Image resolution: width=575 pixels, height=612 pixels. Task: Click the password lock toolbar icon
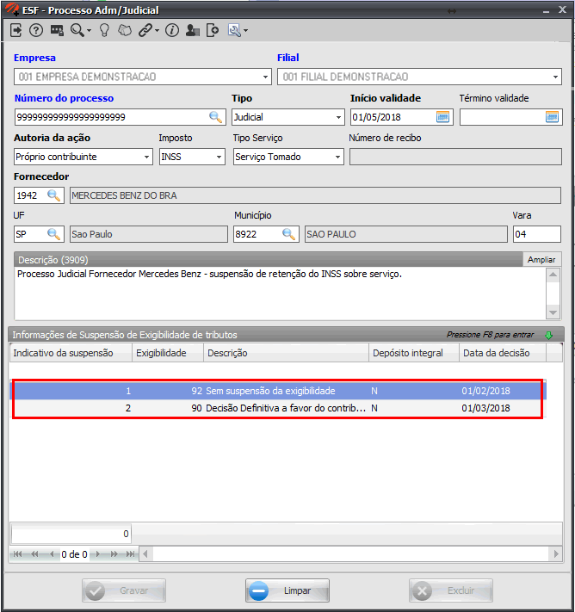(x=57, y=30)
